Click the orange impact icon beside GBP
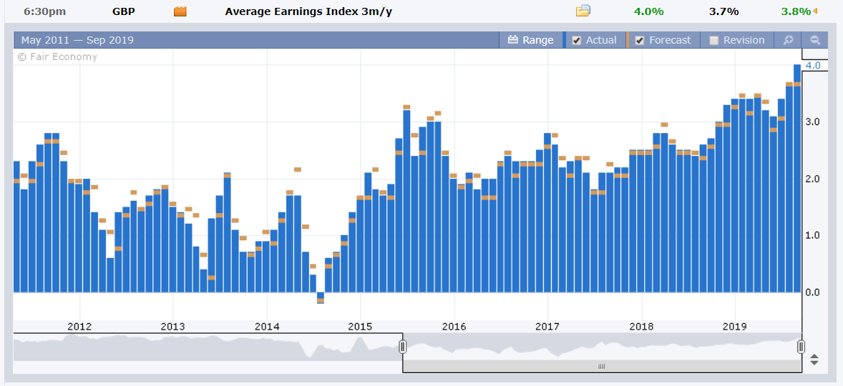This screenshot has width=843, height=386. point(180,11)
